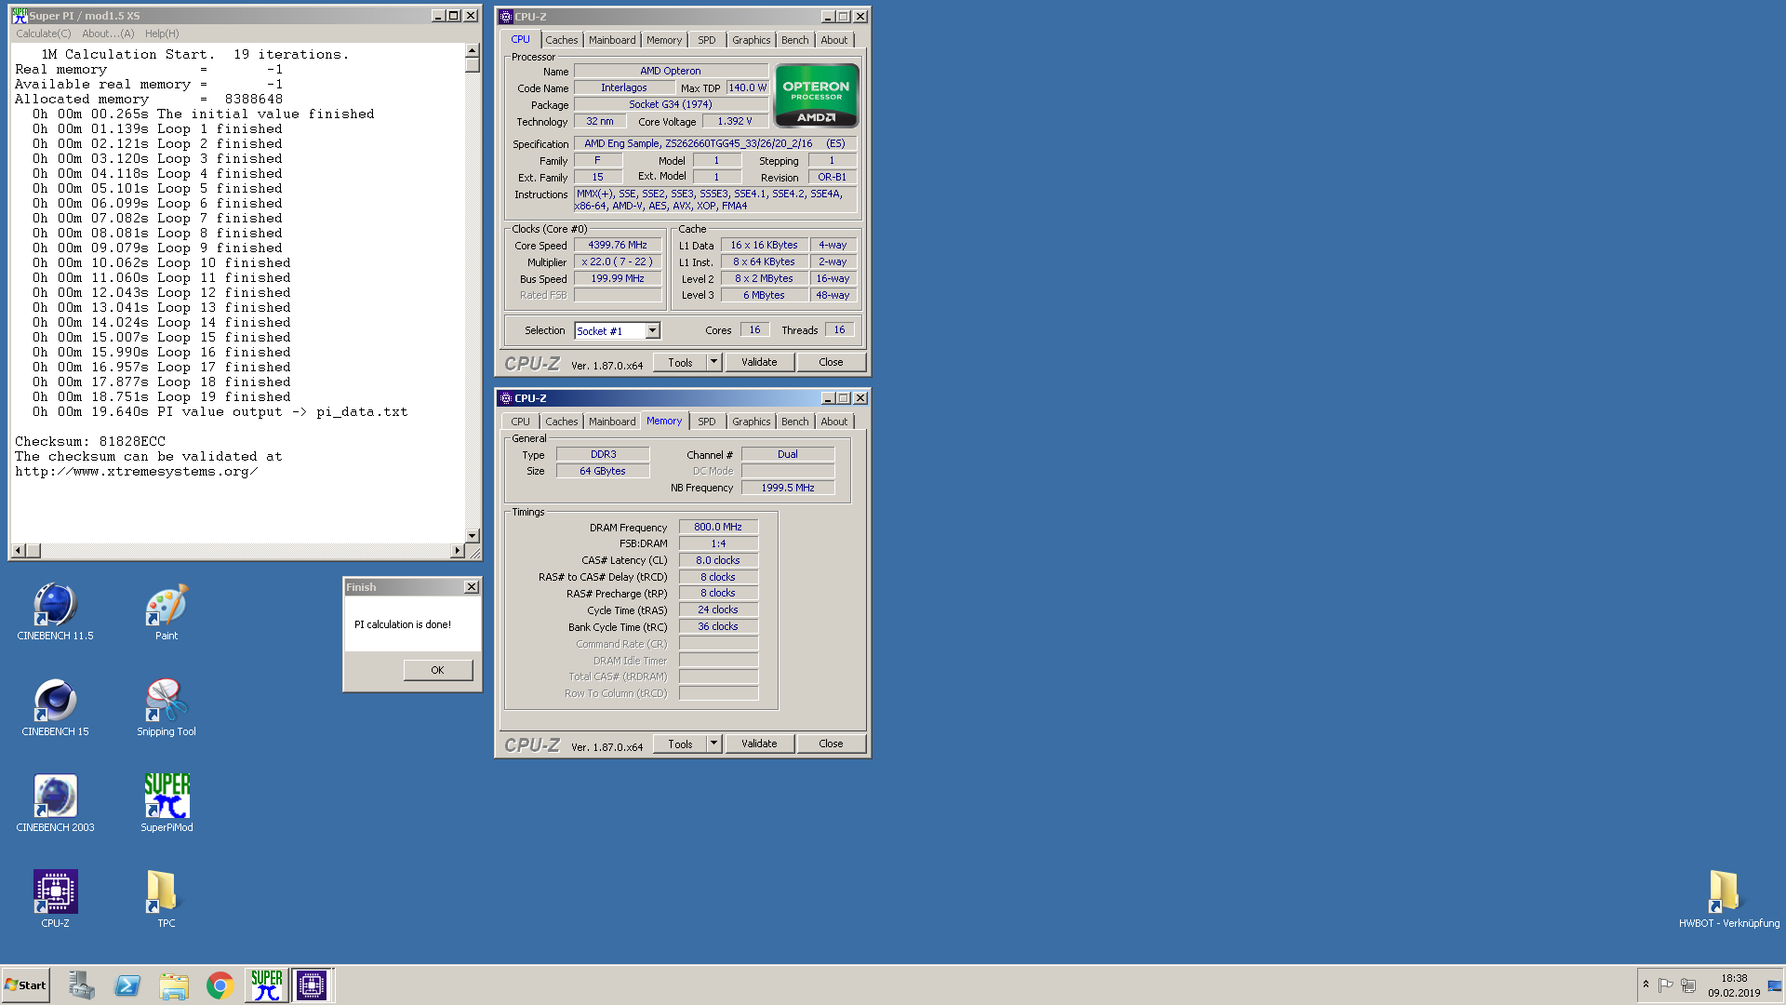
Task: Expand Tools dropdown arrow in bottom CPU-Z
Action: click(714, 744)
